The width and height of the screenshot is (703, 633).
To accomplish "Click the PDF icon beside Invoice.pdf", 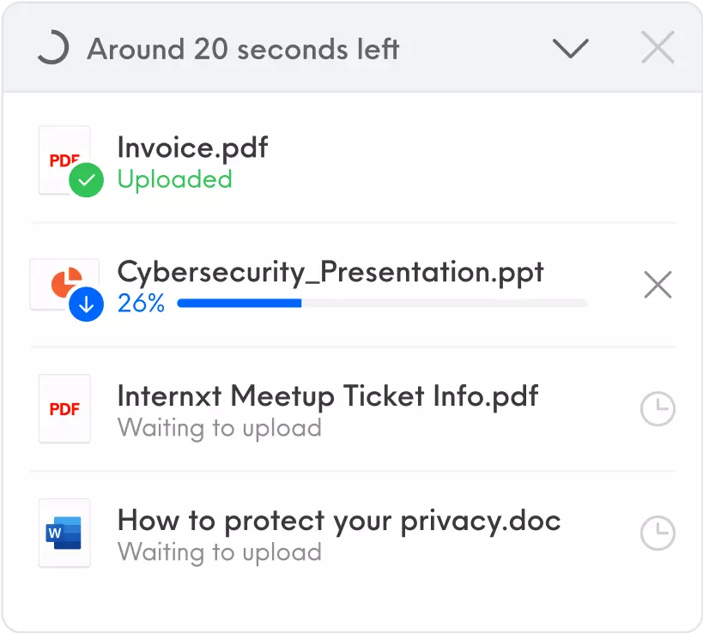I will pyautogui.click(x=64, y=159).
